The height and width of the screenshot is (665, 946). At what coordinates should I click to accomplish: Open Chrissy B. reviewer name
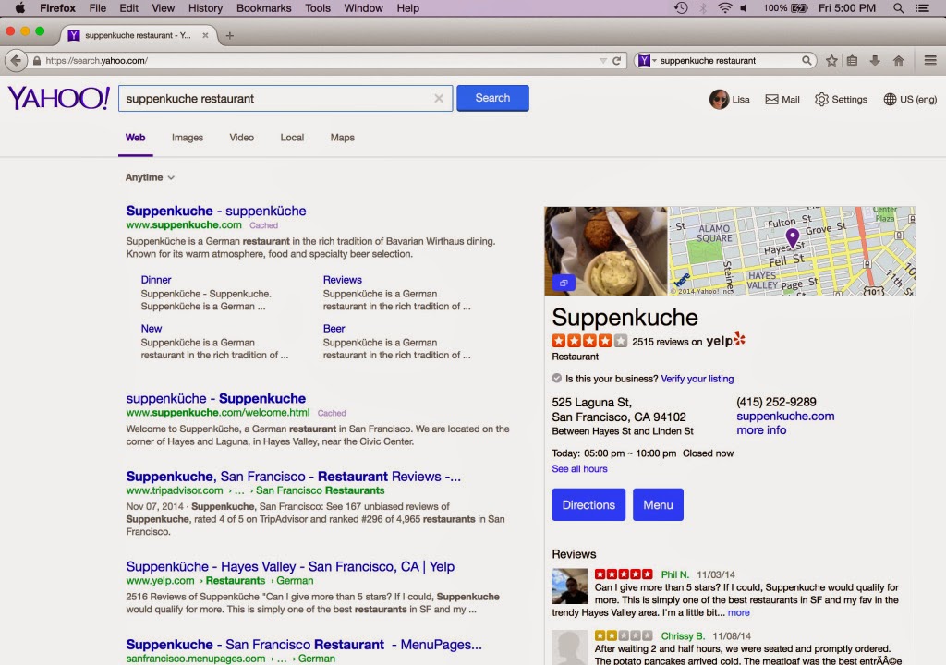(x=683, y=636)
